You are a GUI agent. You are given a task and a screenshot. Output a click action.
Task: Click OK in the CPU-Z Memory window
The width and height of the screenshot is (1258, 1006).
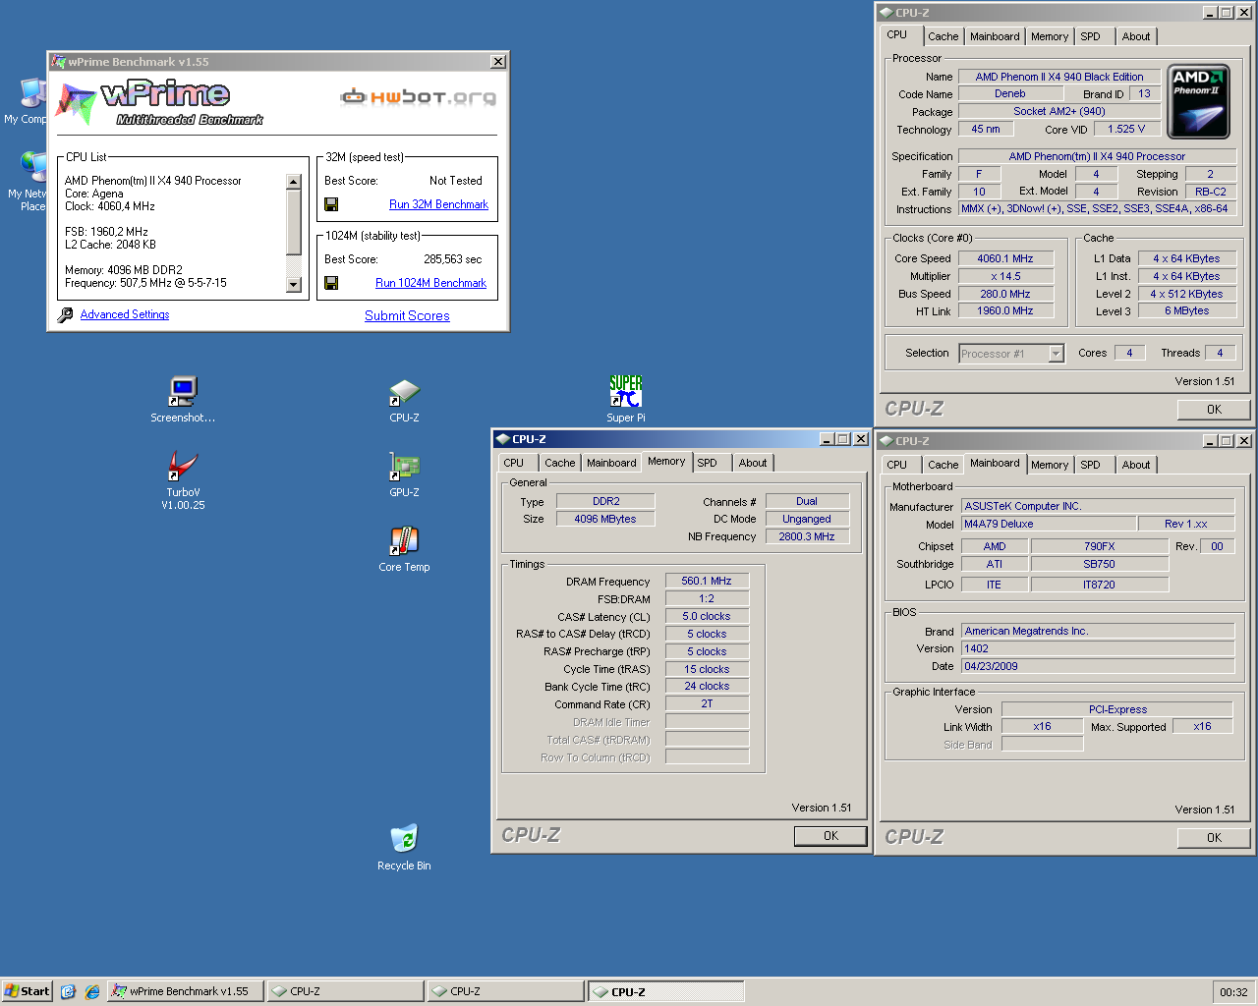[830, 836]
